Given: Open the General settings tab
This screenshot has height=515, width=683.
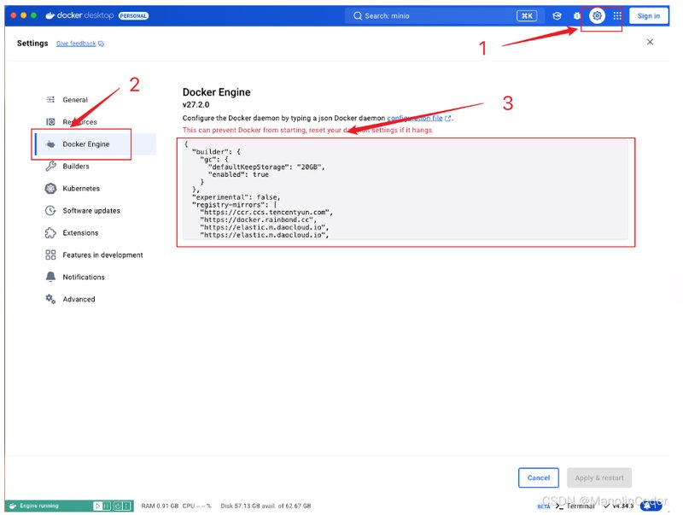Looking at the screenshot, I should click(75, 100).
